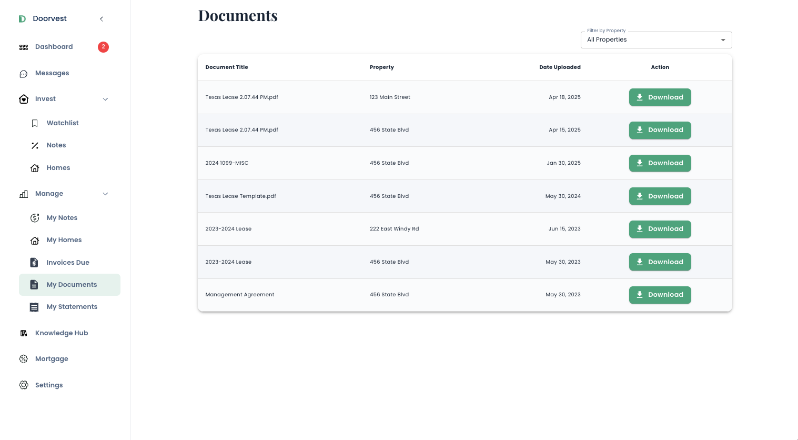Download the Texas Lease Template.pdf file

660,196
